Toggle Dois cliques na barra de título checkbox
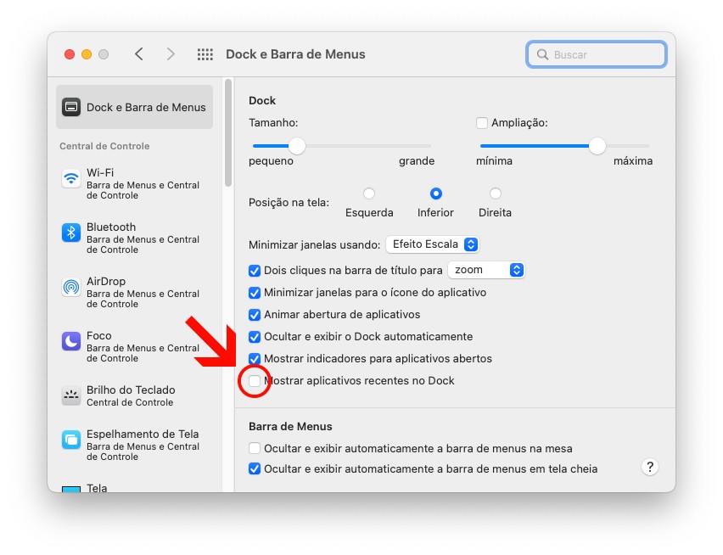Viewport: 723px width, 555px height. pos(255,271)
